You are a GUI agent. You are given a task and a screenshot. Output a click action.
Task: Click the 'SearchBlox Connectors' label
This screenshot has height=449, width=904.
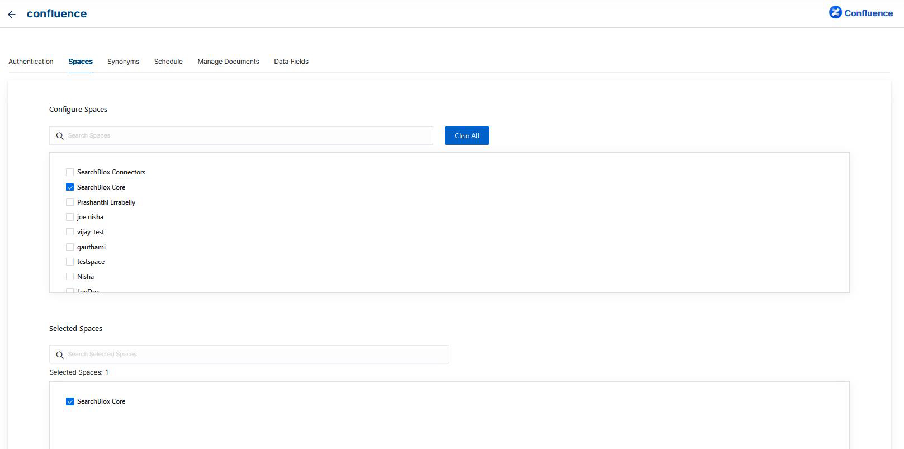click(x=111, y=172)
